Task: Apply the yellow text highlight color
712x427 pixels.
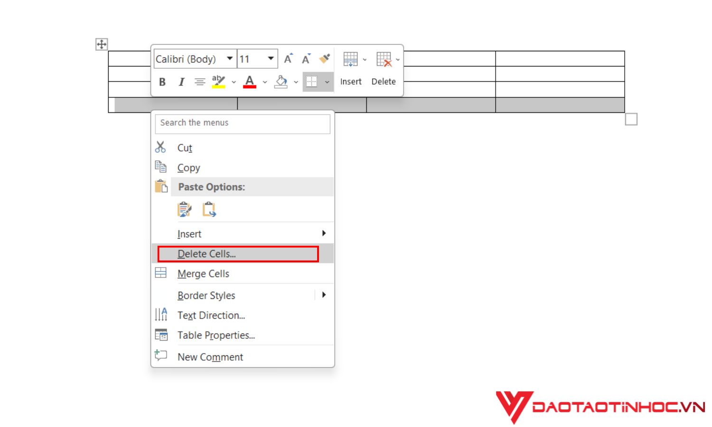Action: click(218, 82)
